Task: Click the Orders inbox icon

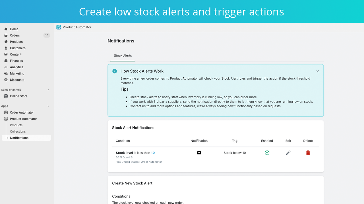Action: (6, 35)
